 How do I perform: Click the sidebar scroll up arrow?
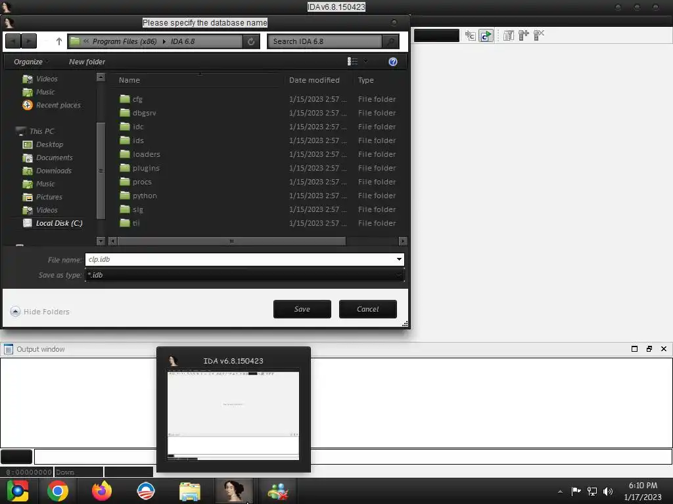[101, 77]
